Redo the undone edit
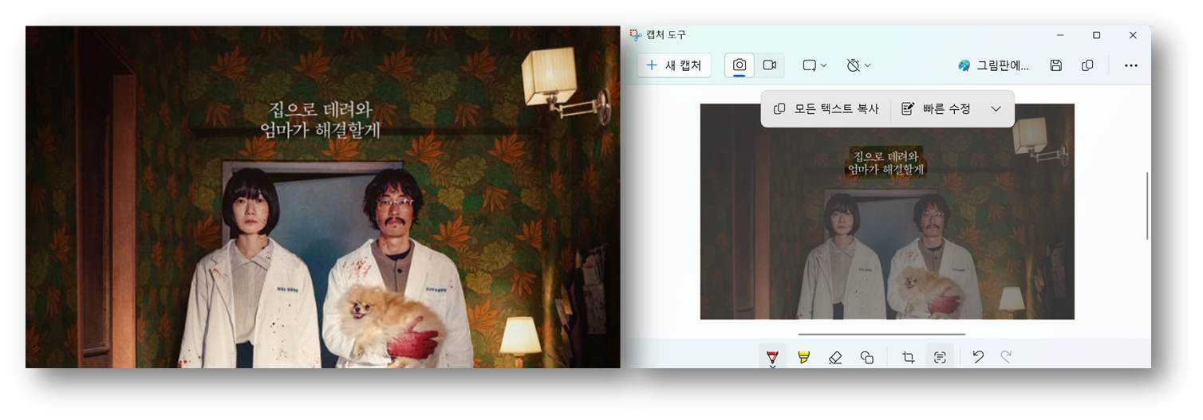The image size is (1203, 420). click(1007, 357)
